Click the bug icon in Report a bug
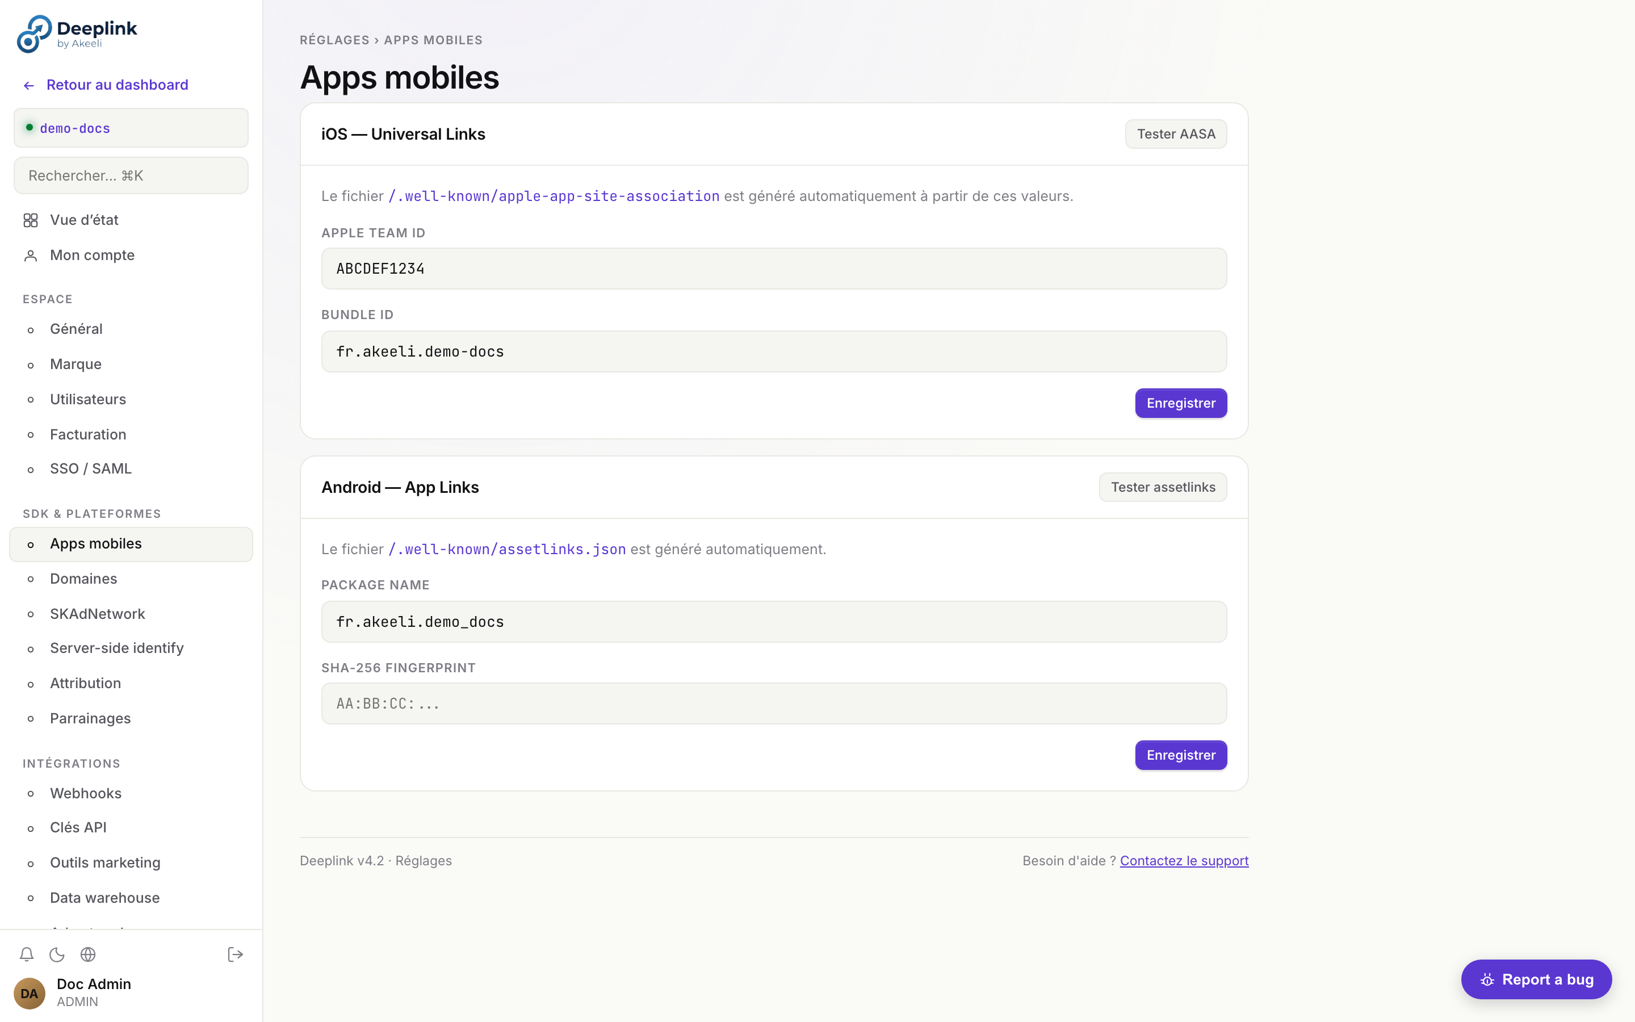Image resolution: width=1635 pixels, height=1022 pixels. click(1487, 979)
